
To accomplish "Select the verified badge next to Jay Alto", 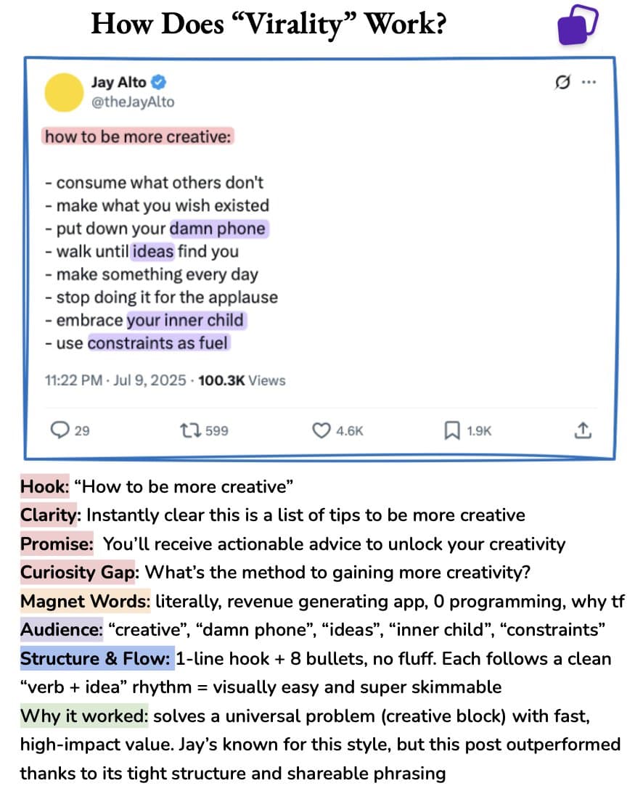I will pyautogui.click(x=158, y=82).
